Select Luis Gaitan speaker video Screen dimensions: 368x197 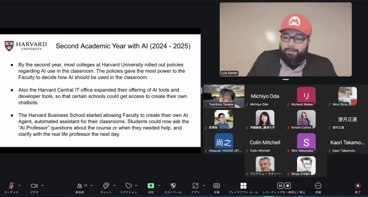click(x=285, y=39)
